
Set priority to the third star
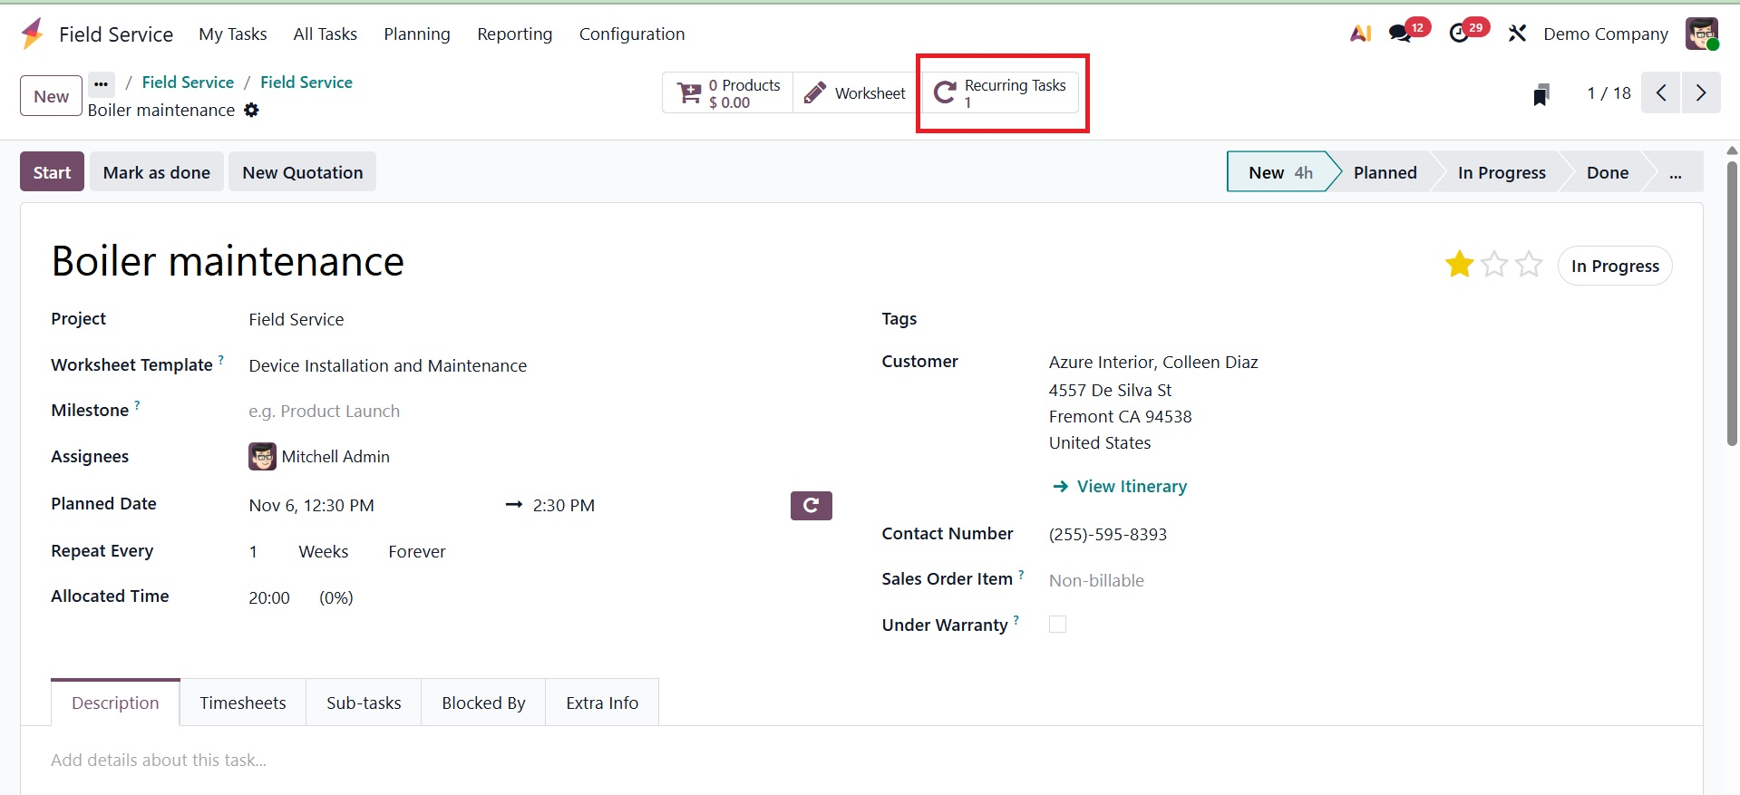[x=1529, y=265]
